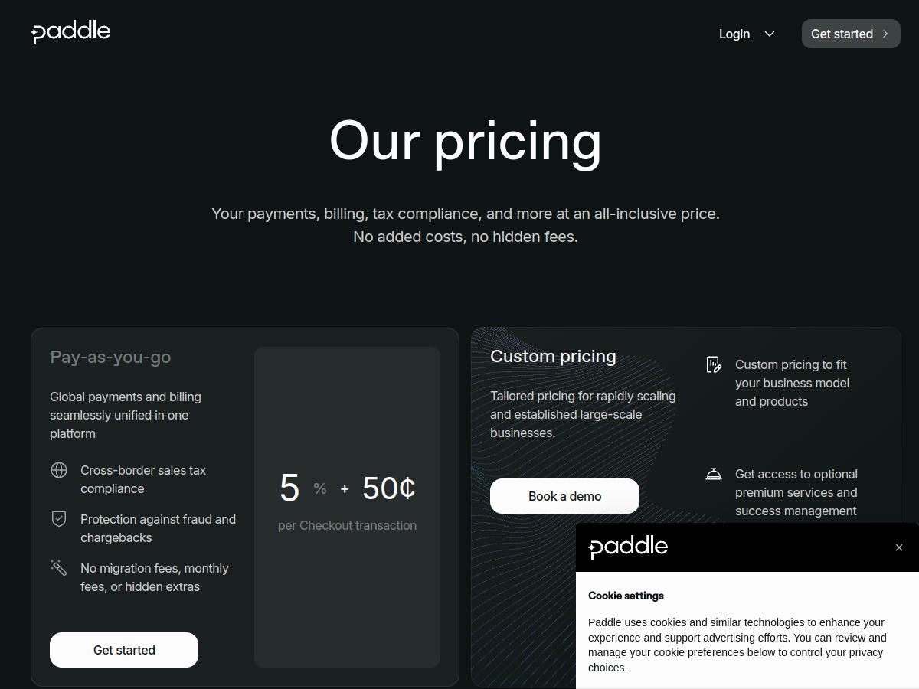The image size is (919, 689).
Task: Click the globe icon beside cross-border sales tax
Action: coord(59,470)
